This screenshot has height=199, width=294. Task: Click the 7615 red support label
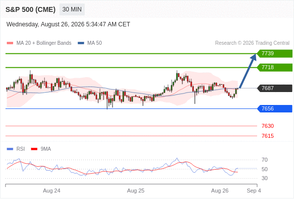coord(268,136)
